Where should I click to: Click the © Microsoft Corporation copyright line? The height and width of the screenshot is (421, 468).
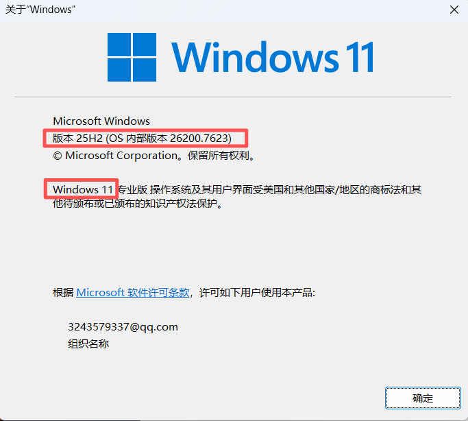click(x=154, y=156)
